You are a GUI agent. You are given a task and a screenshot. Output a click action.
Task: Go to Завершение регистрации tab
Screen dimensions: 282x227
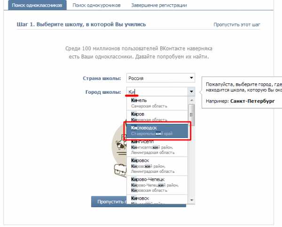pyautogui.click(x=159, y=5)
